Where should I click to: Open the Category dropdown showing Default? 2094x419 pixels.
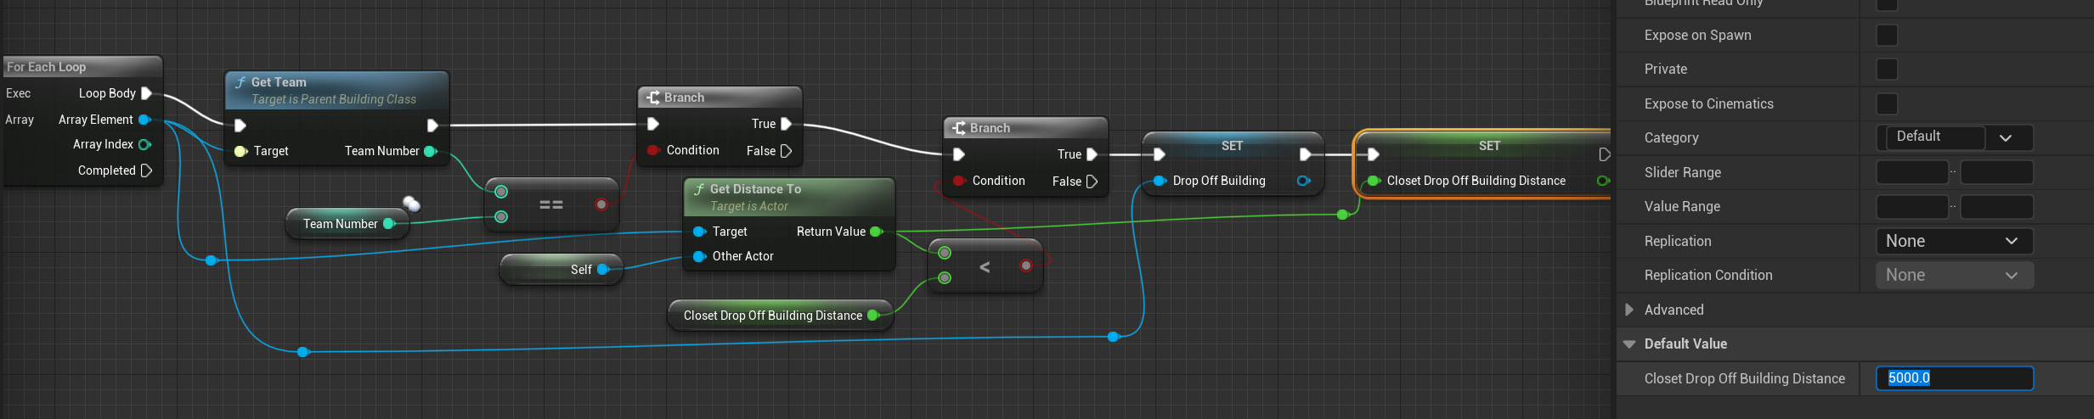[1955, 137]
